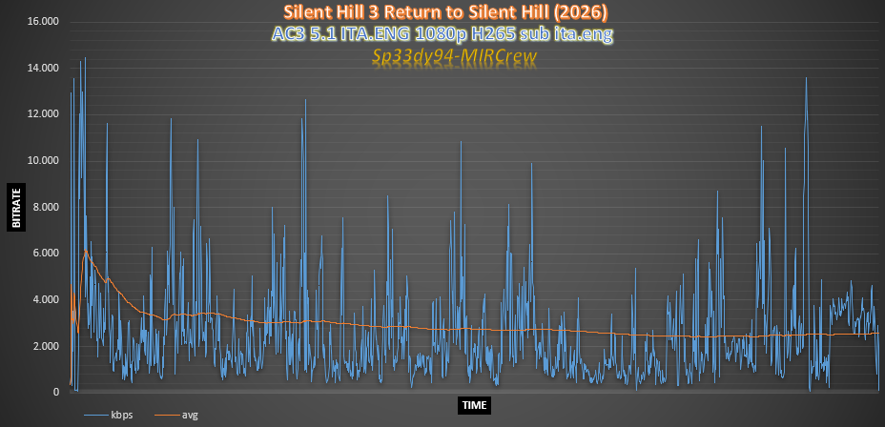Select the 0 axis label
The height and width of the screenshot is (427, 885).
pyautogui.click(x=56, y=392)
